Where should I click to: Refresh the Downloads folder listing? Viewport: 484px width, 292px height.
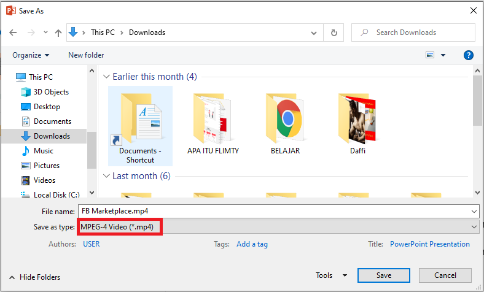pos(334,33)
